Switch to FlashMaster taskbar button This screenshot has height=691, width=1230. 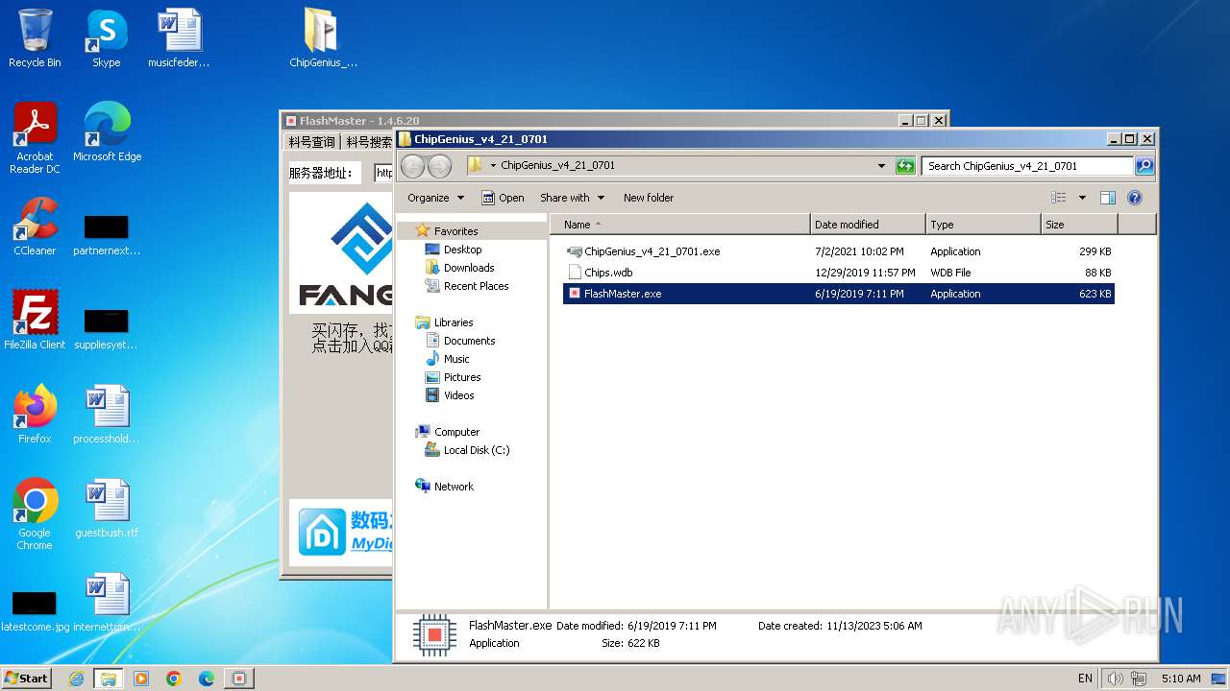click(x=239, y=679)
